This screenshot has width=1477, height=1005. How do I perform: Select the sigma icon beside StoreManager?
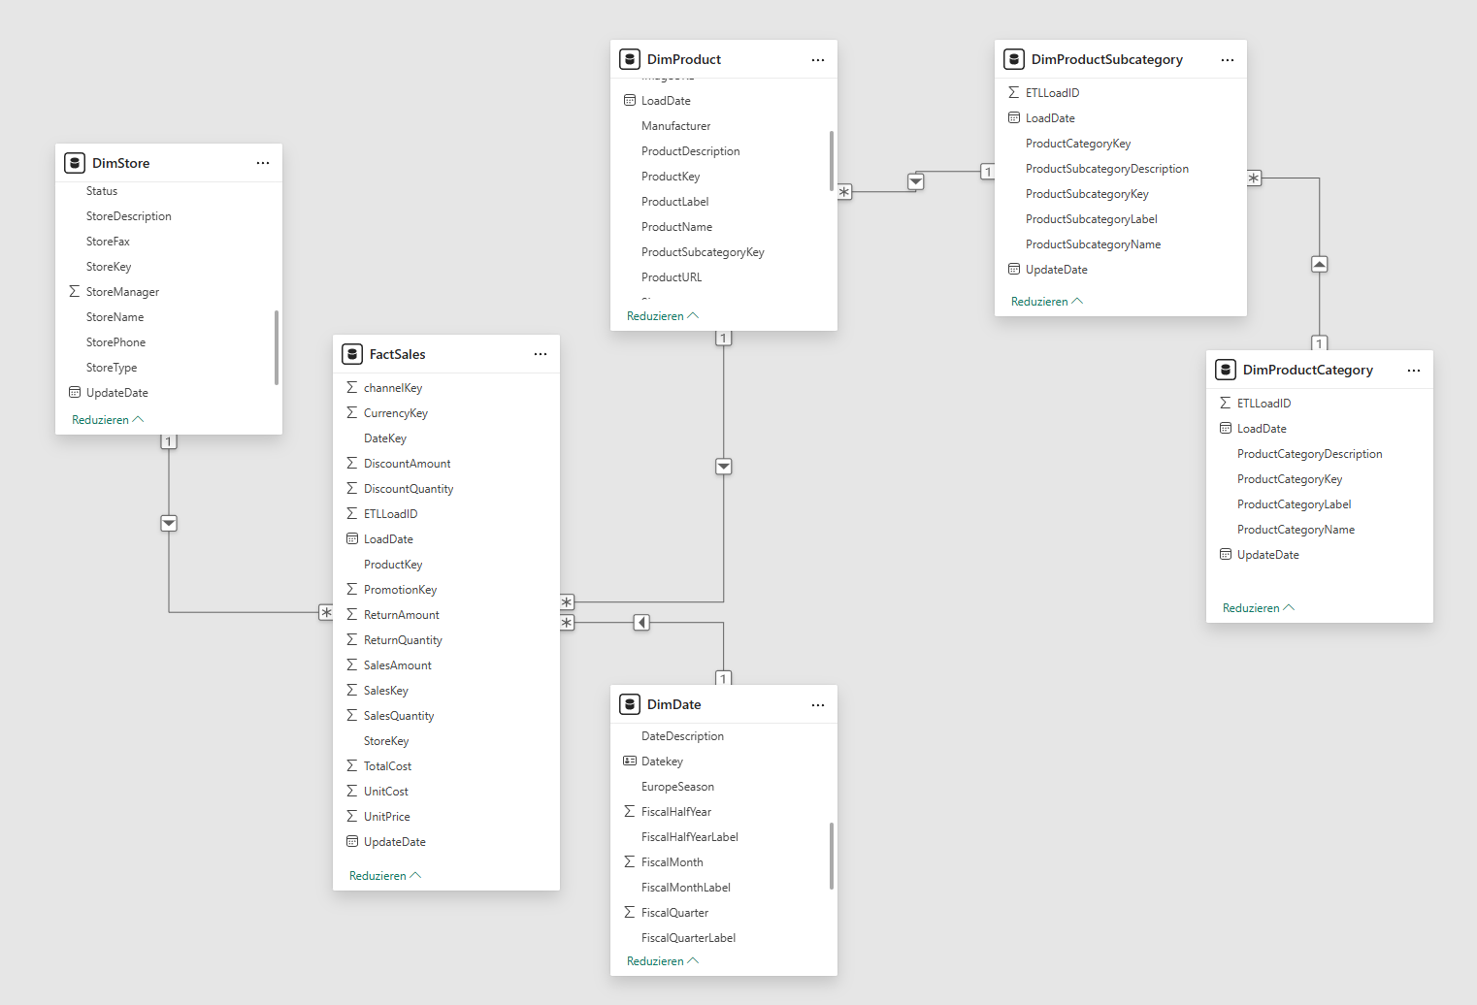coord(72,291)
